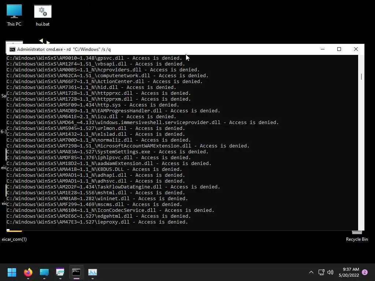
Task: Click the IconCodecService.dll line
Action: click(110, 210)
